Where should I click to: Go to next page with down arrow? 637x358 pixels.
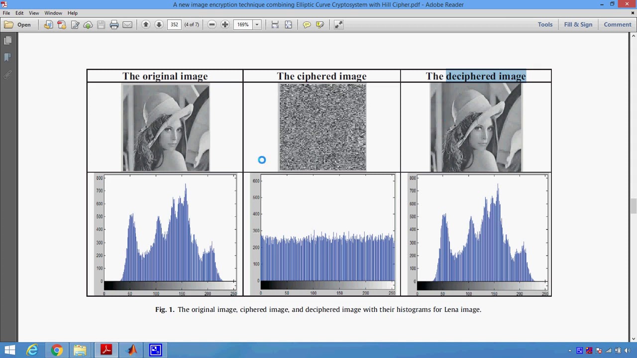pos(159,24)
